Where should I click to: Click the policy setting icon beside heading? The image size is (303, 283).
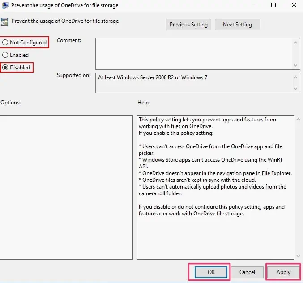4,21
